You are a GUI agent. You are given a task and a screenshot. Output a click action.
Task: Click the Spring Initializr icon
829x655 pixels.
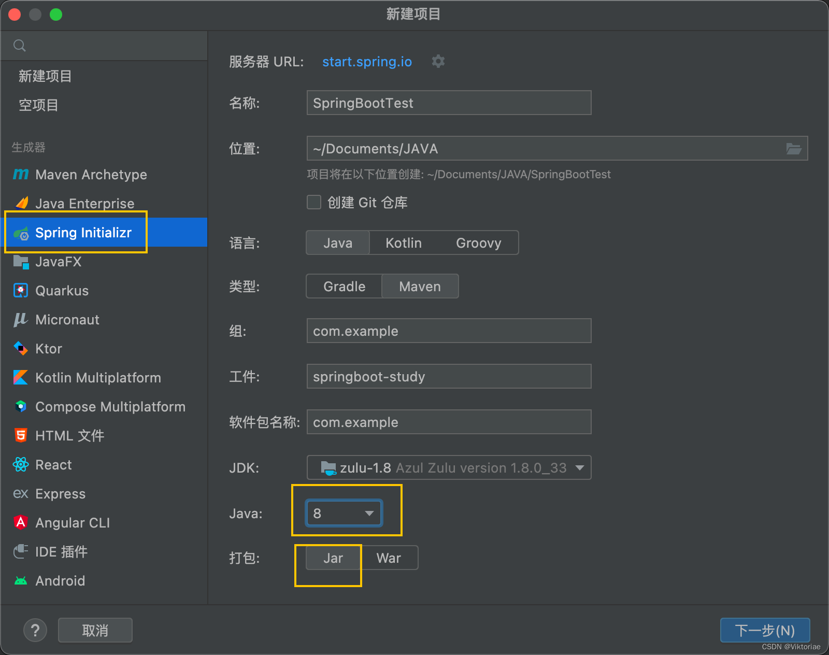tap(21, 233)
